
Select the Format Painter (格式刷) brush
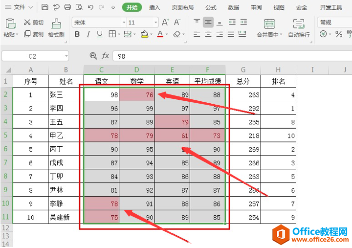click(56, 28)
